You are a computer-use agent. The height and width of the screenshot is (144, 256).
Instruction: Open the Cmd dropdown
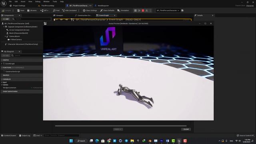[x=38, y=136]
